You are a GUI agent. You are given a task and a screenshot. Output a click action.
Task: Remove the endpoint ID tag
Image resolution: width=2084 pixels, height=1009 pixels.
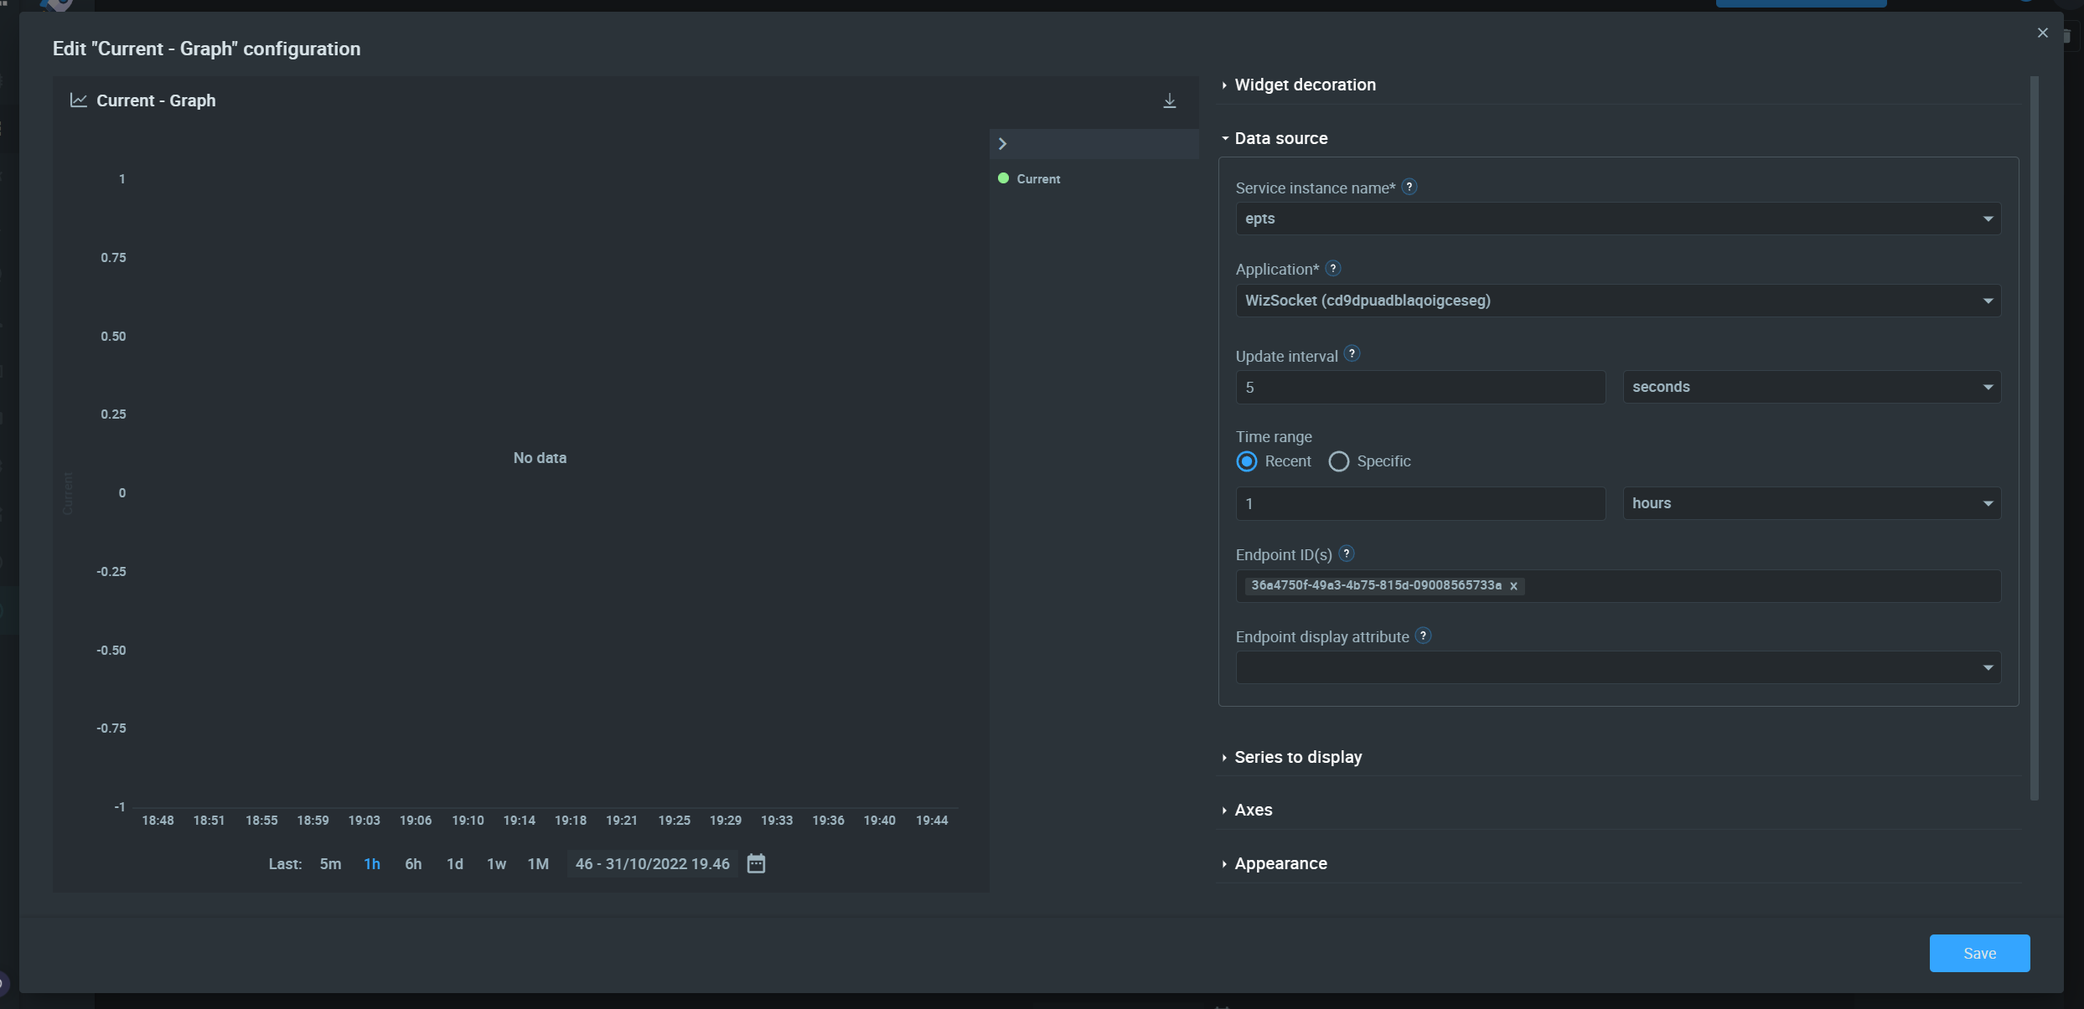[x=1513, y=586]
